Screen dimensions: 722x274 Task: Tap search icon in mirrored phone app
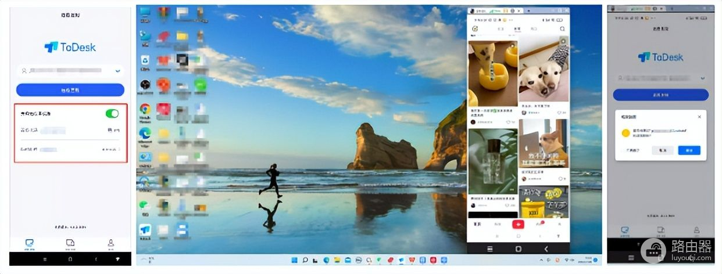click(562, 28)
